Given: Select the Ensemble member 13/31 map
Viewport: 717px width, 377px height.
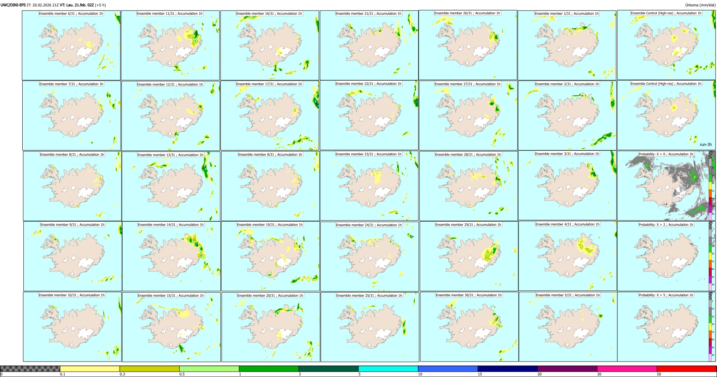Looking at the screenshot, I should point(171,186).
